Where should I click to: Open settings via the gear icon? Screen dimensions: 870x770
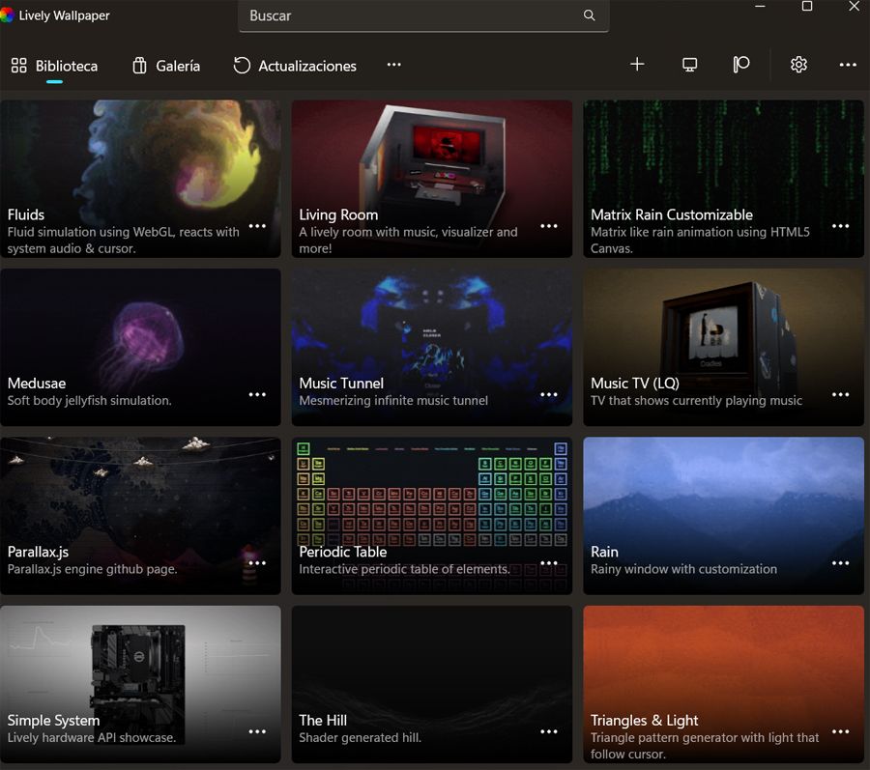(798, 65)
